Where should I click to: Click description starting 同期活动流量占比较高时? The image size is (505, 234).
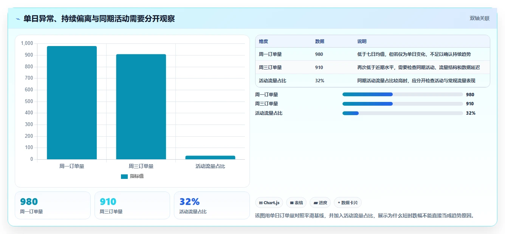416,81
